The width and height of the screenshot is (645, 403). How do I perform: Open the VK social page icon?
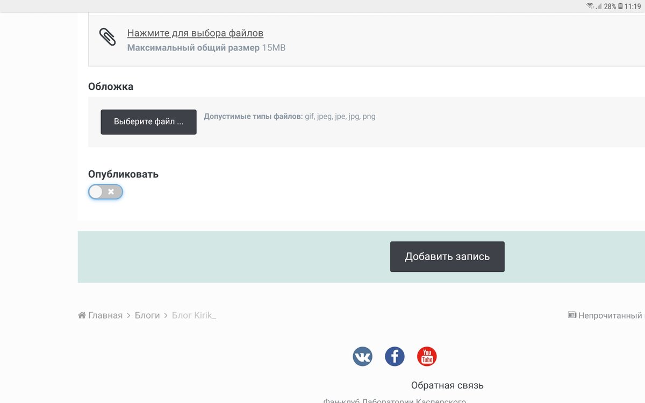[x=362, y=356]
